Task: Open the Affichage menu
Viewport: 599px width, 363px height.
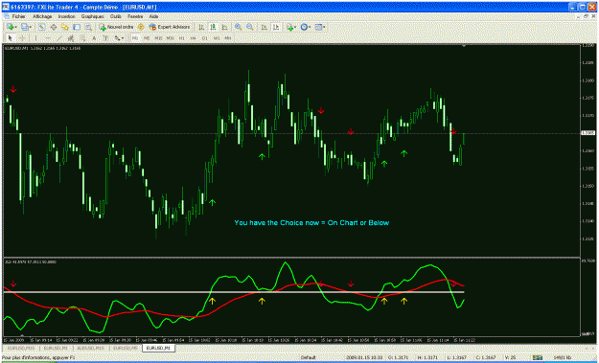Action: tap(42, 17)
